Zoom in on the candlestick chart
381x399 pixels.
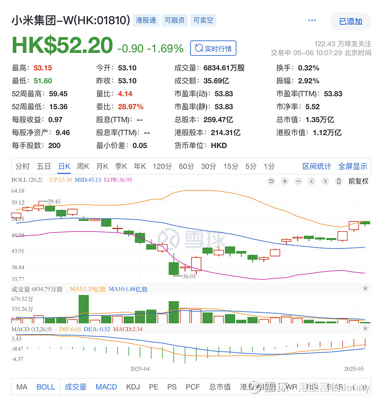(x=284, y=181)
